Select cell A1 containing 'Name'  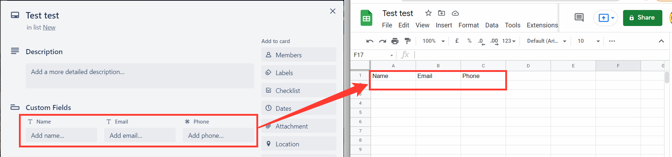tap(393, 76)
